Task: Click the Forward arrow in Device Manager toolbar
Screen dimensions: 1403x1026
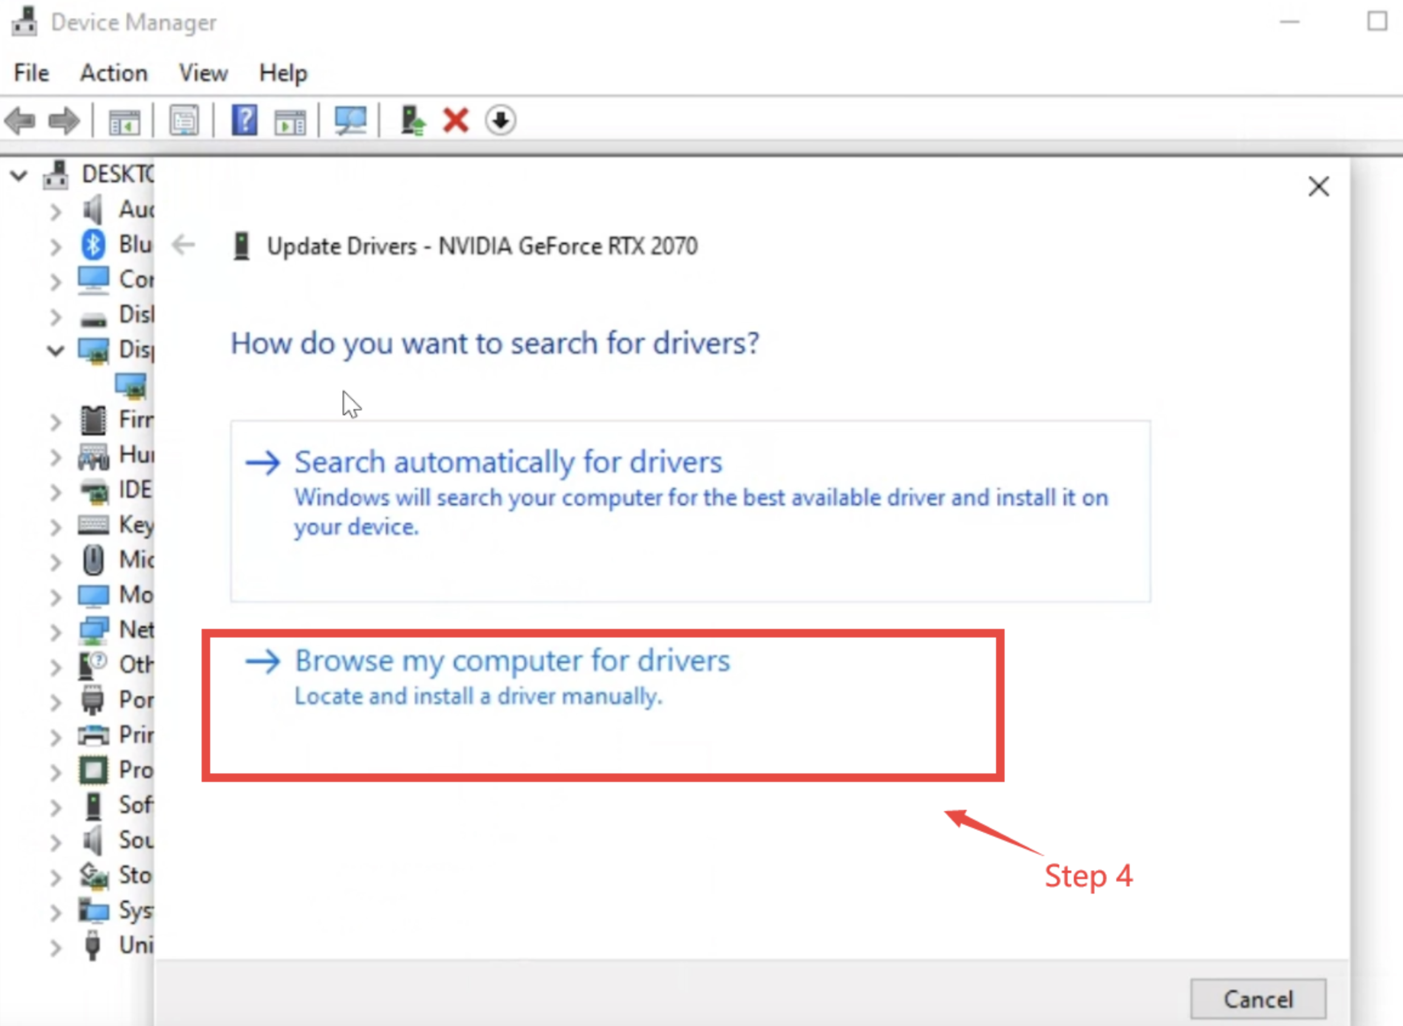Action: pyautogui.click(x=64, y=120)
